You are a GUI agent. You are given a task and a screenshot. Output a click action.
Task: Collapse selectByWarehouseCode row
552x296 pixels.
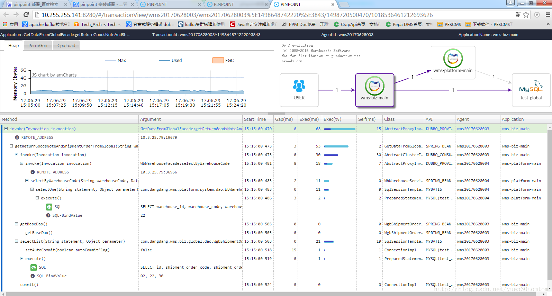pos(27,180)
